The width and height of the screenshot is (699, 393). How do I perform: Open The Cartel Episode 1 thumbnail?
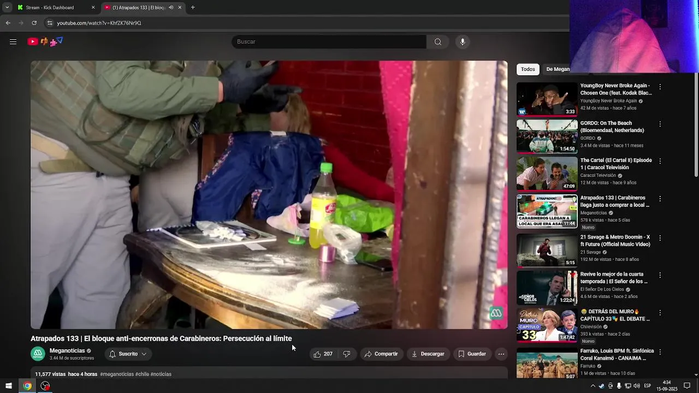click(547, 174)
